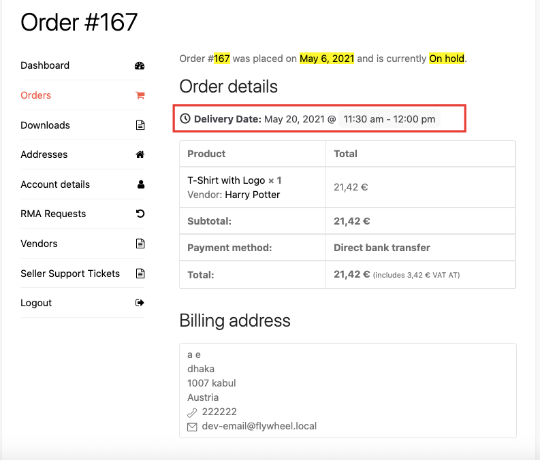The width and height of the screenshot is (540, 460).
Task: Click the Payment method label
Action: pyautogui.click(x=229, y=248)
